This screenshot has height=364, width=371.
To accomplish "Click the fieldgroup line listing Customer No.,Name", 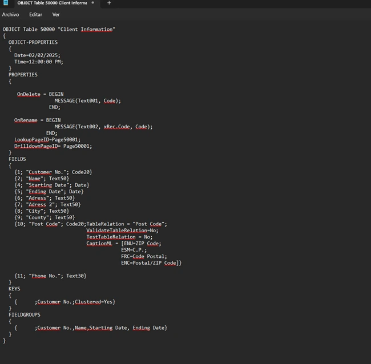I will [91, 328].
